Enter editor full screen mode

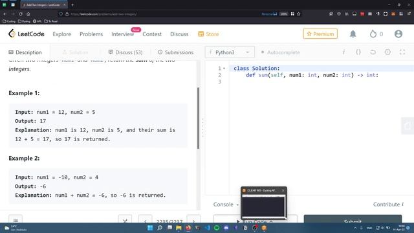pyautogui.click(x=402, y=52)
